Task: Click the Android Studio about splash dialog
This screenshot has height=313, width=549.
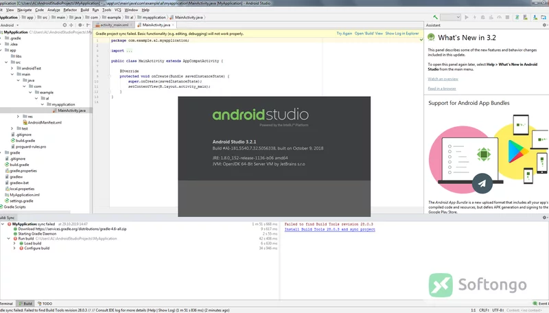Action: pyautogui.click(x=274, y=156)
